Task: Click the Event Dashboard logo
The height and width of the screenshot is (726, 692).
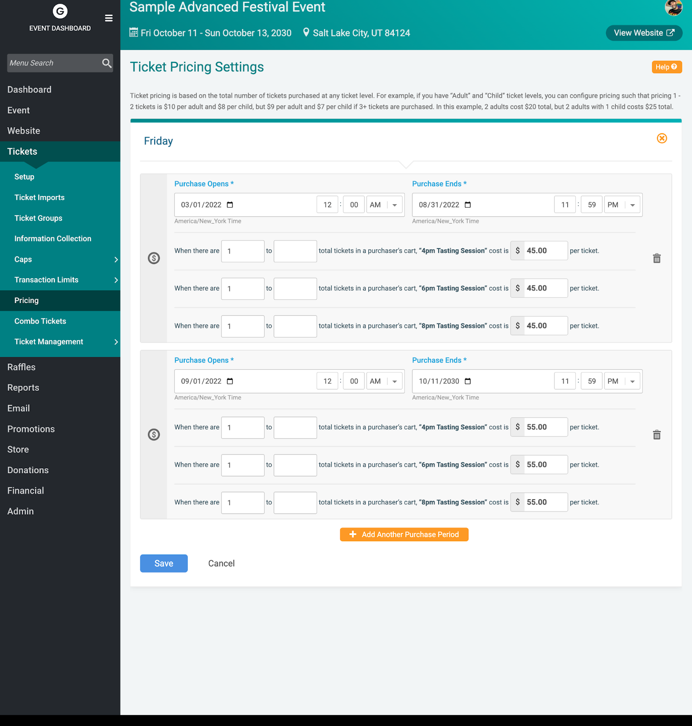Action: [60, 11]
